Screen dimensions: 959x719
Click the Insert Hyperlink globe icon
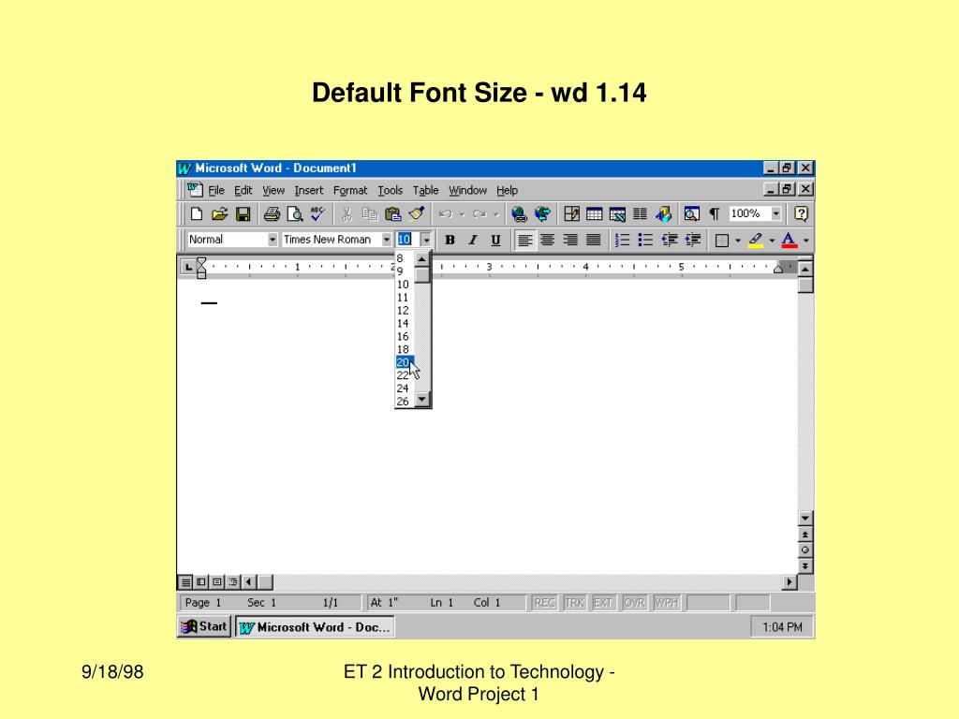[519, 214]
